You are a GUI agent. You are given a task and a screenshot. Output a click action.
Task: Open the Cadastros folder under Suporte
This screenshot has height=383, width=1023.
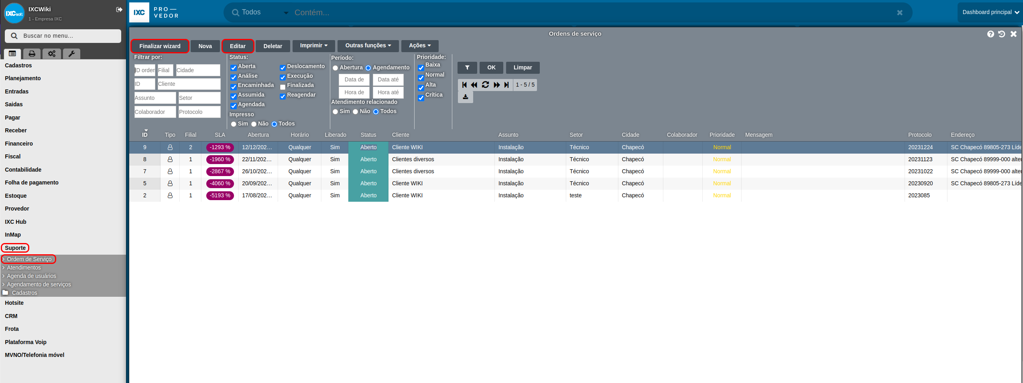click(x=24, y=293)
